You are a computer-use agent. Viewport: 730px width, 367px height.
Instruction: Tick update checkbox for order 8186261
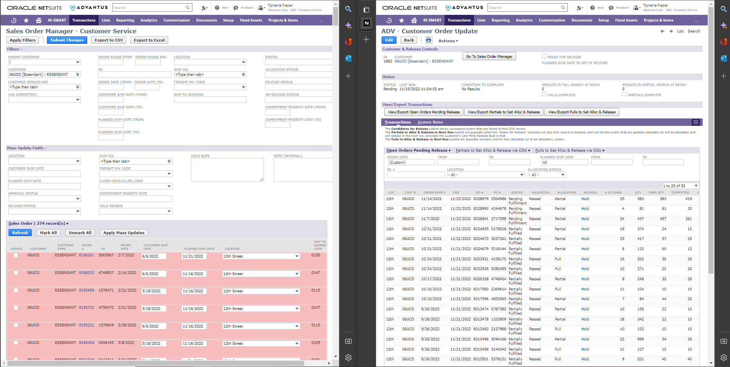(16, 255)
